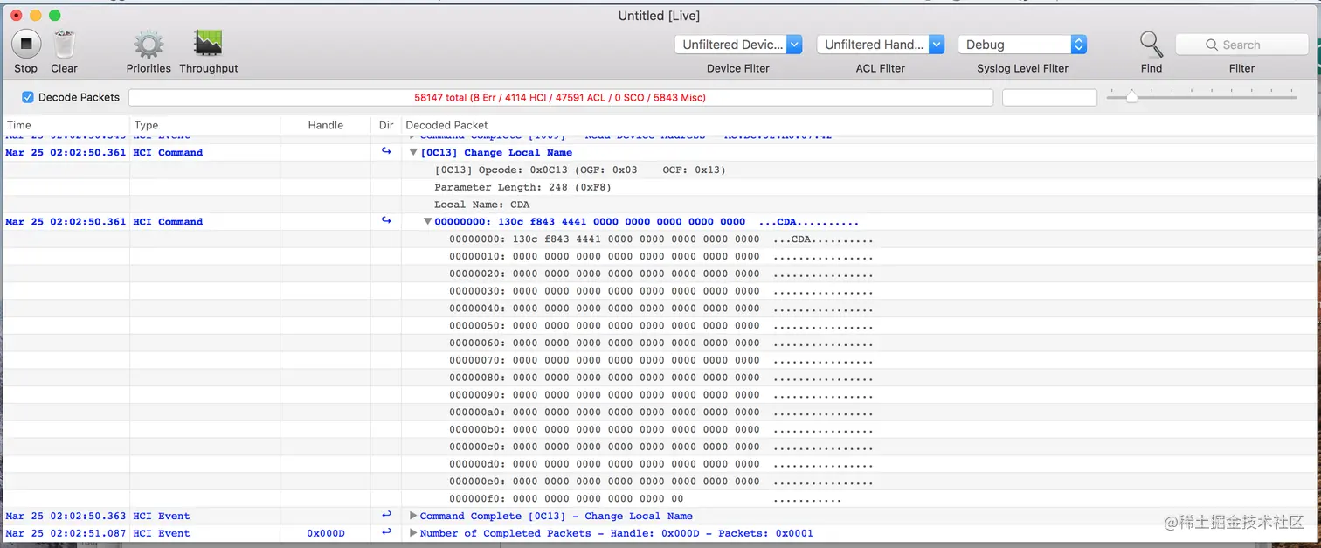Click direction arrow of Number of Completed Packets row
The width and height of the screenshot is (1321, 548).
(386, 533)
